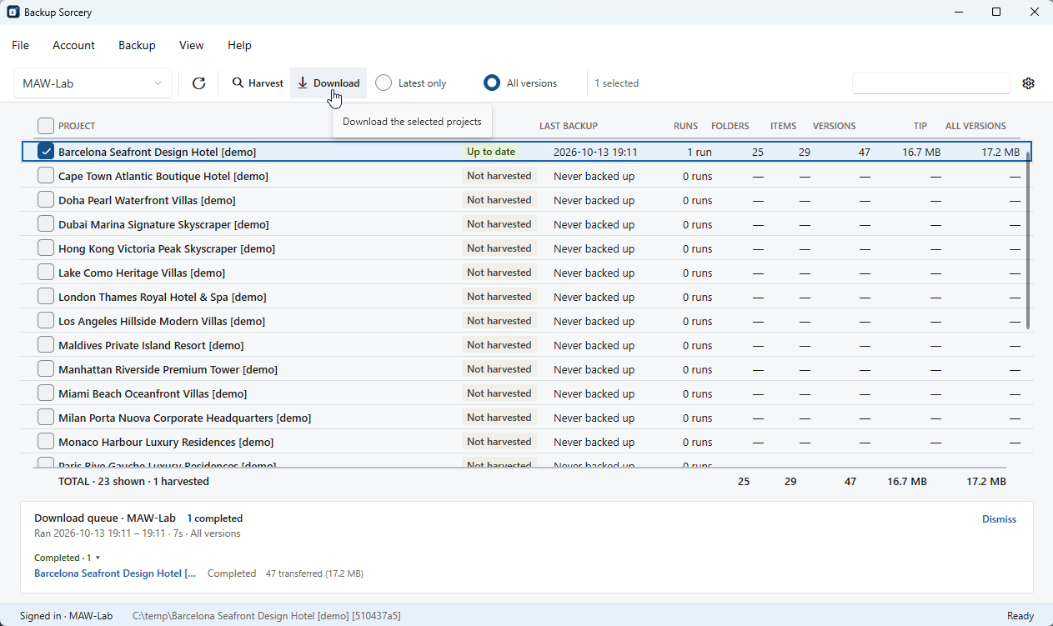The image size is (1053, 626).
Task: Click Not harvested badge for Cape Town row
Action: 499,176
